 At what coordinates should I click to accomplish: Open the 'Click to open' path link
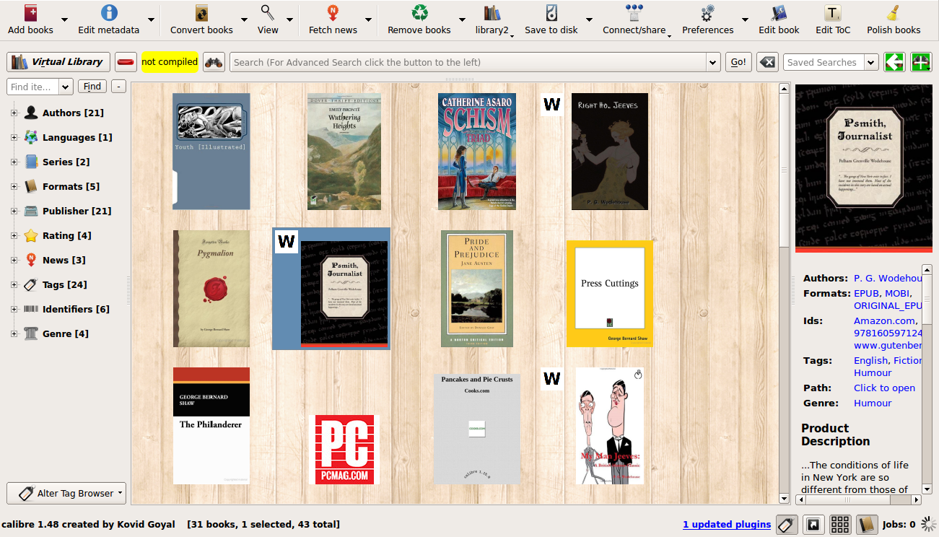884,388
